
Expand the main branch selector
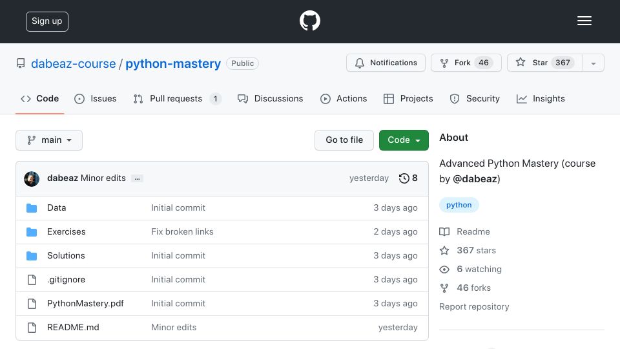(x=49, y=140)
